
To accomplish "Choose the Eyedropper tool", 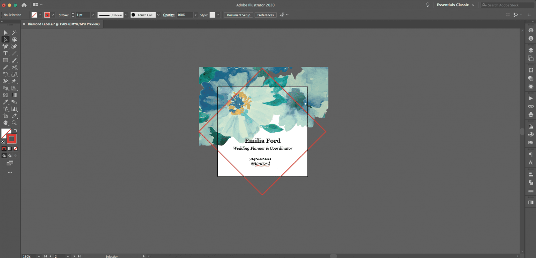I will pyautogui.click(x=6, y=102).
